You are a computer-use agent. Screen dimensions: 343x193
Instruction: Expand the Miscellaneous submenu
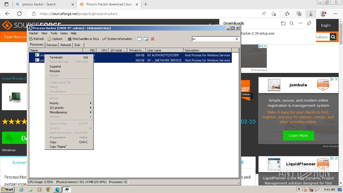[x=69, y=112]
